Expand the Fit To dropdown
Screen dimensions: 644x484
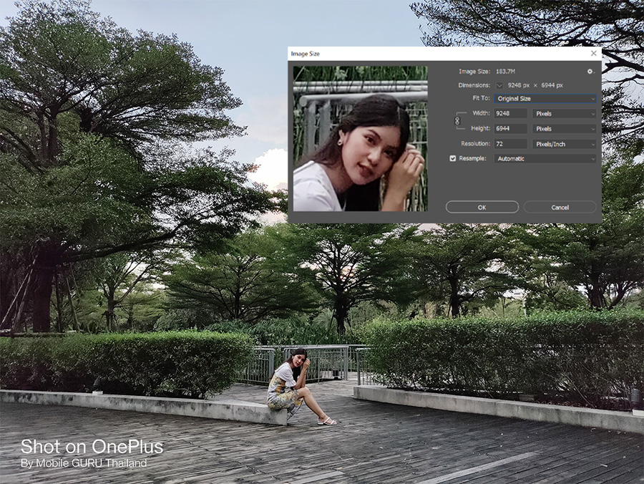[545, 98]
